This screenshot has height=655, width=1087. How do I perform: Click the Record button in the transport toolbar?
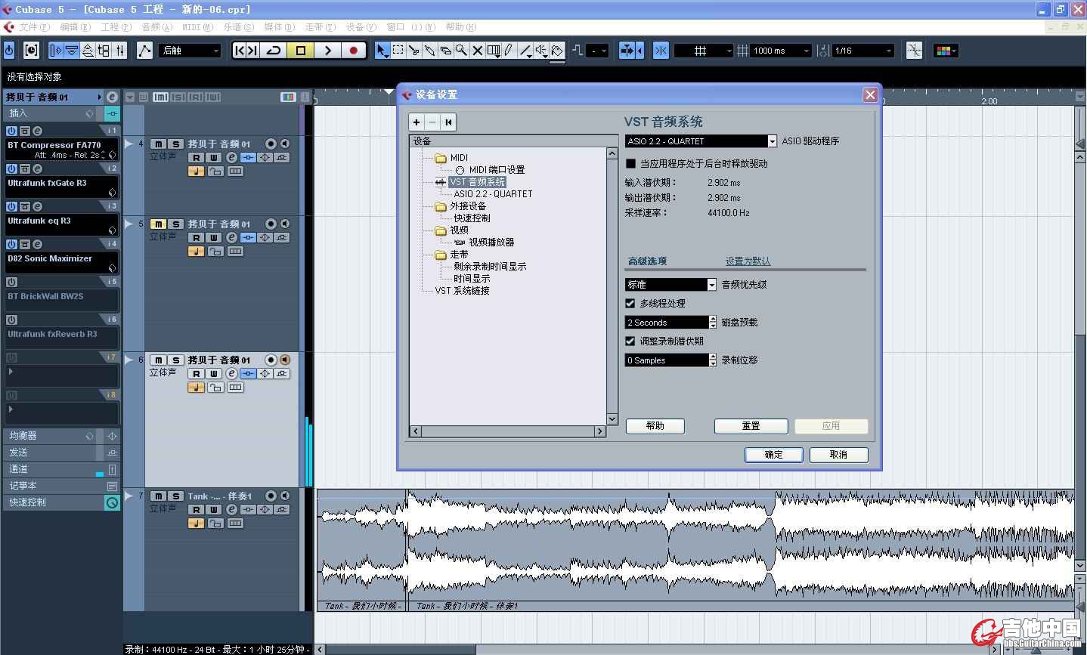coord(353,51)
